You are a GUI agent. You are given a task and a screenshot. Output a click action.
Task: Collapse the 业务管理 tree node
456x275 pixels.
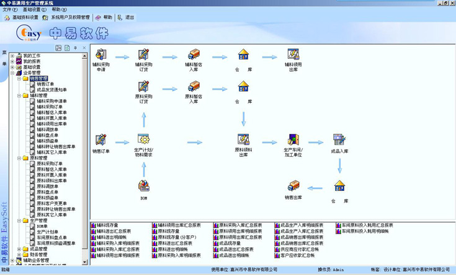click(x=12, y=73)
